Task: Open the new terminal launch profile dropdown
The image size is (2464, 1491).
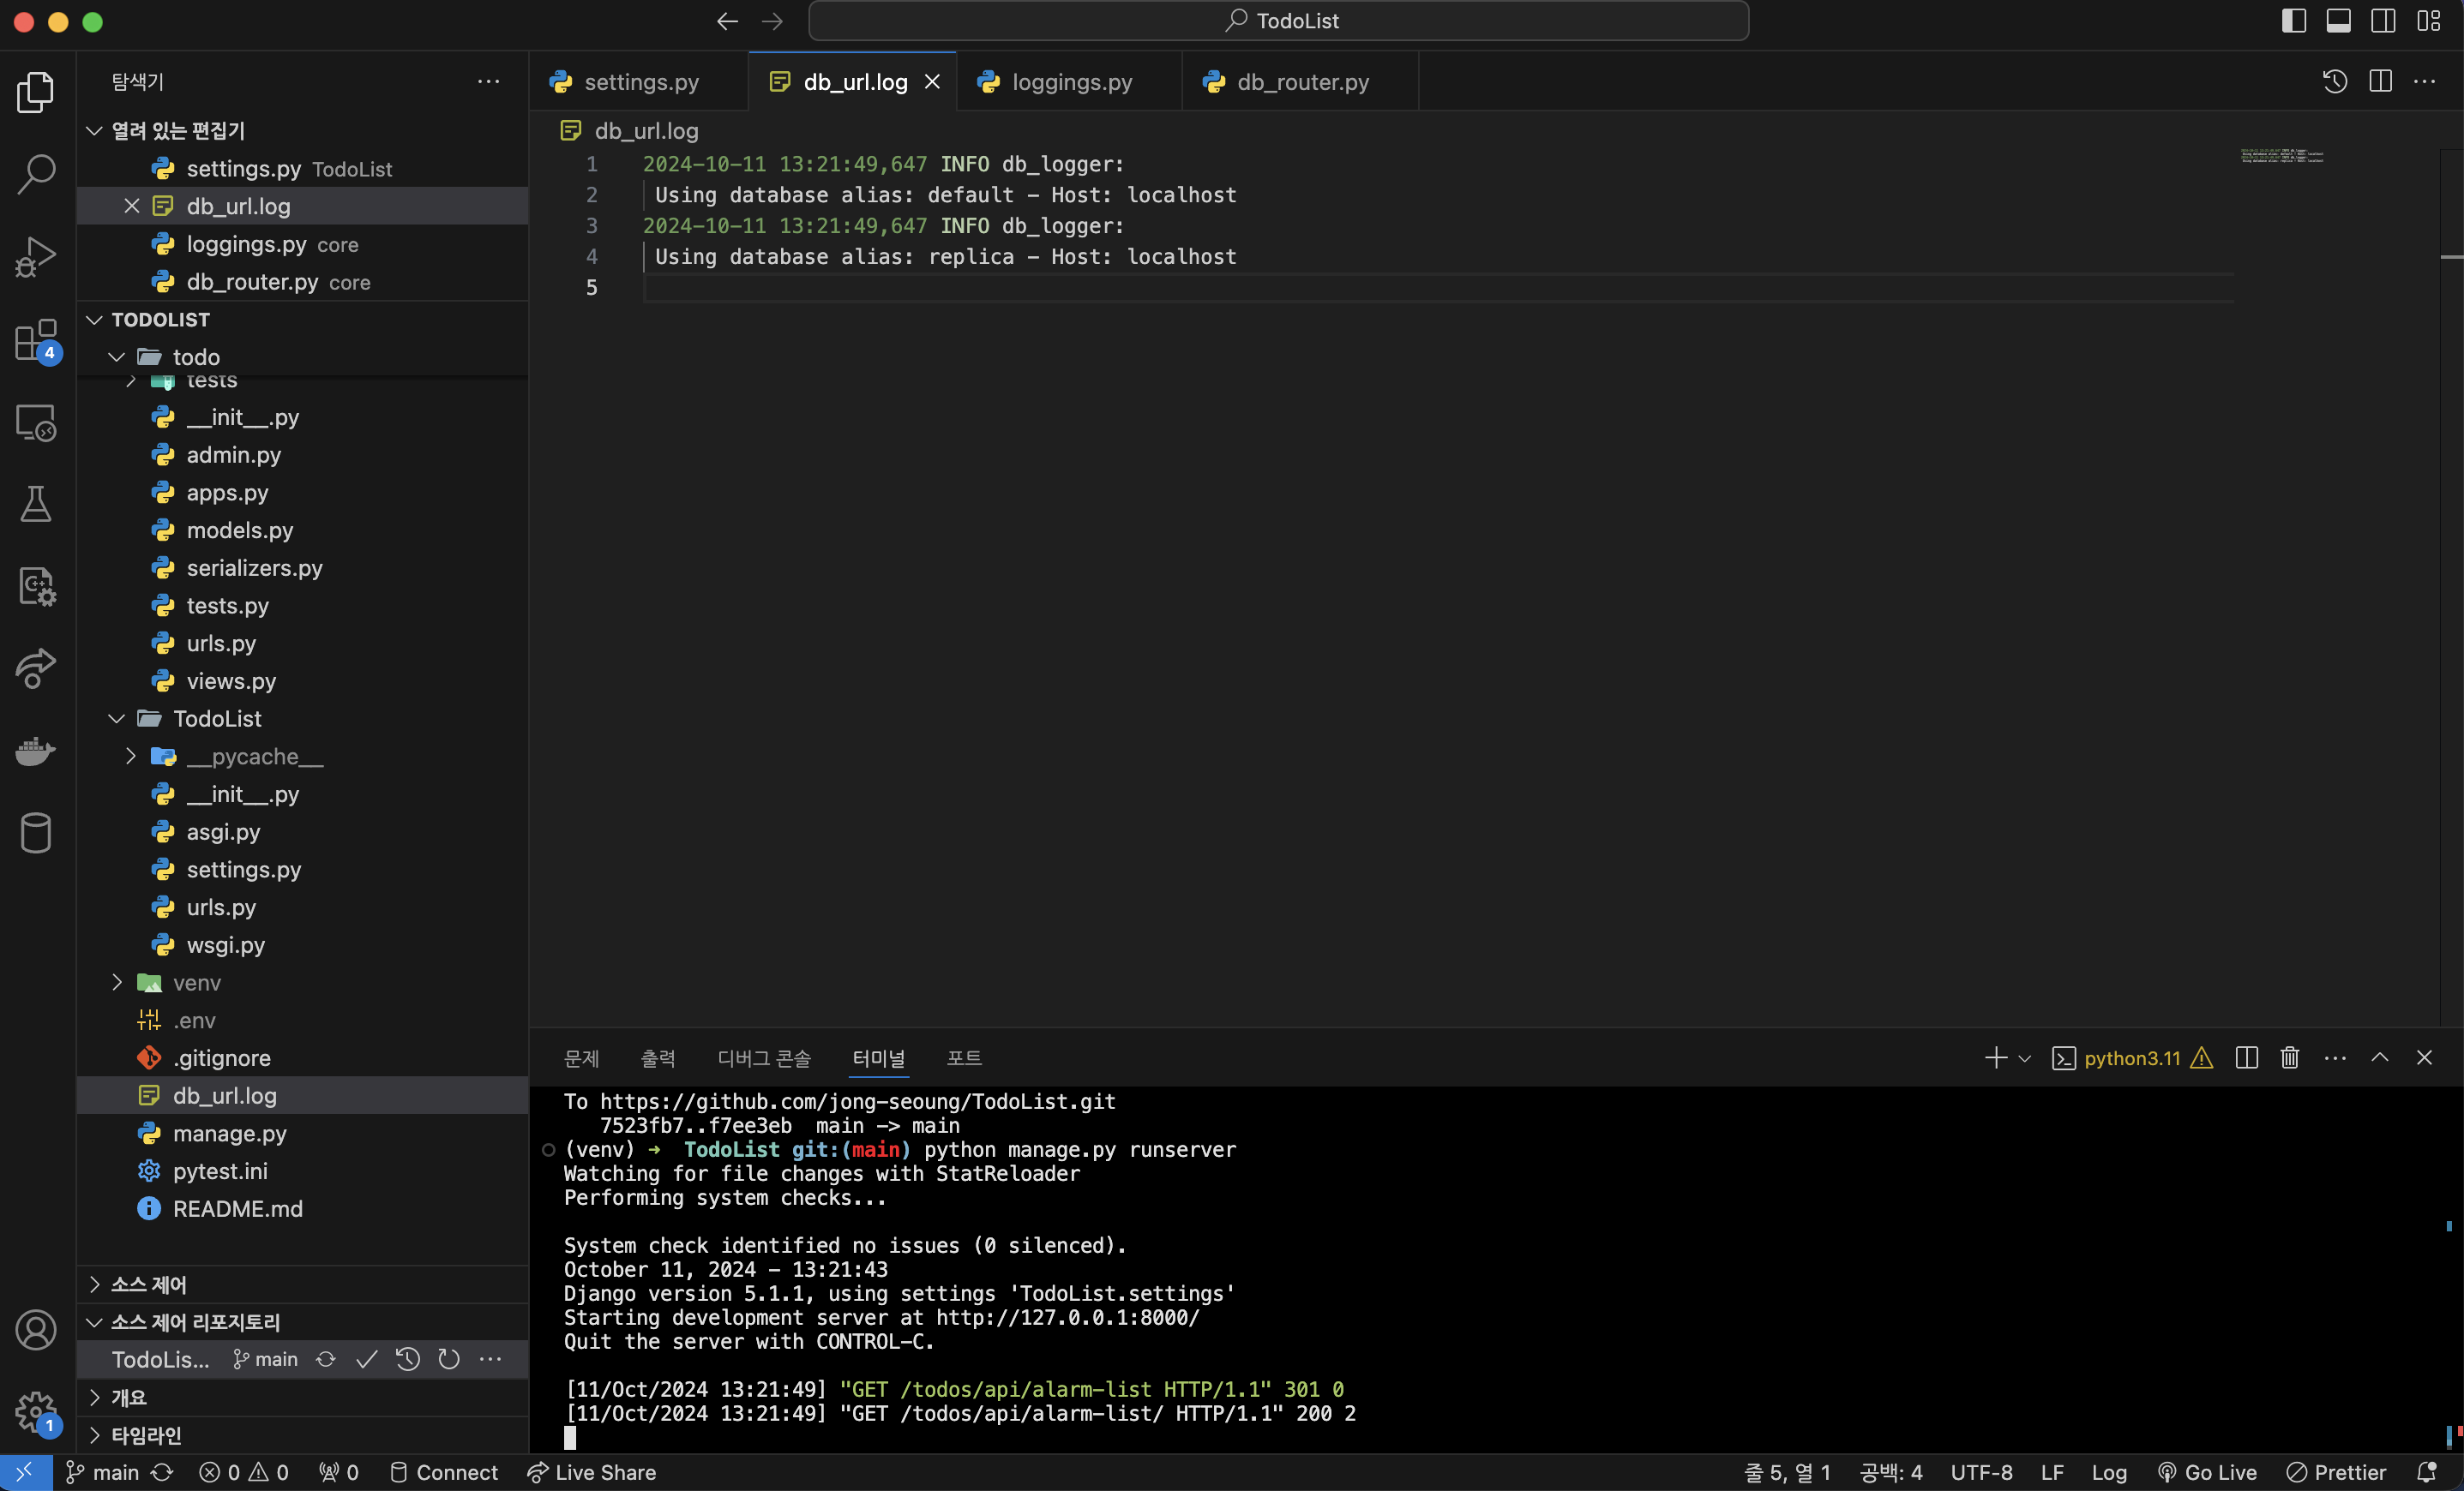Action: [2025, 1058]
